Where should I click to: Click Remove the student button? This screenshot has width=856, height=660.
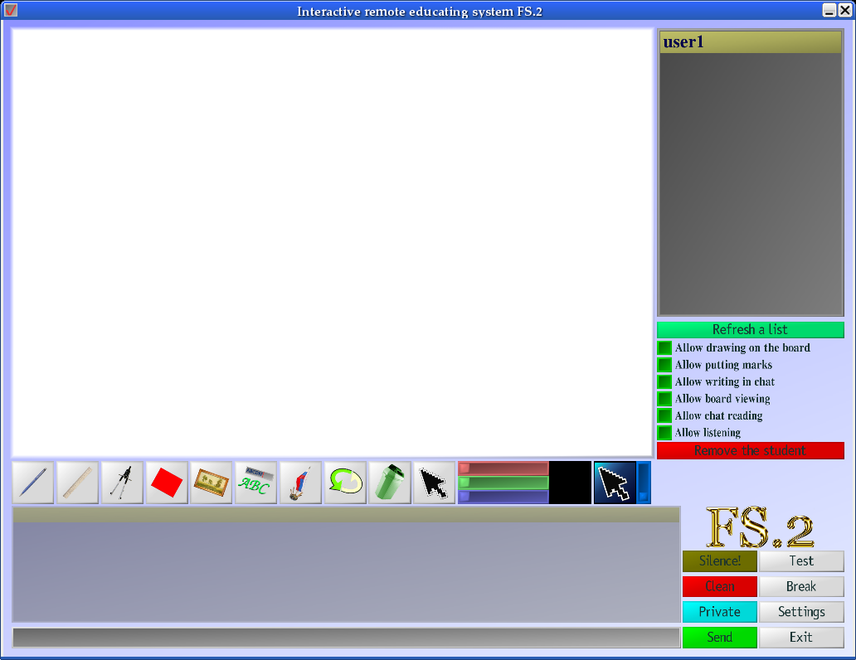click(x=751, y=450)
